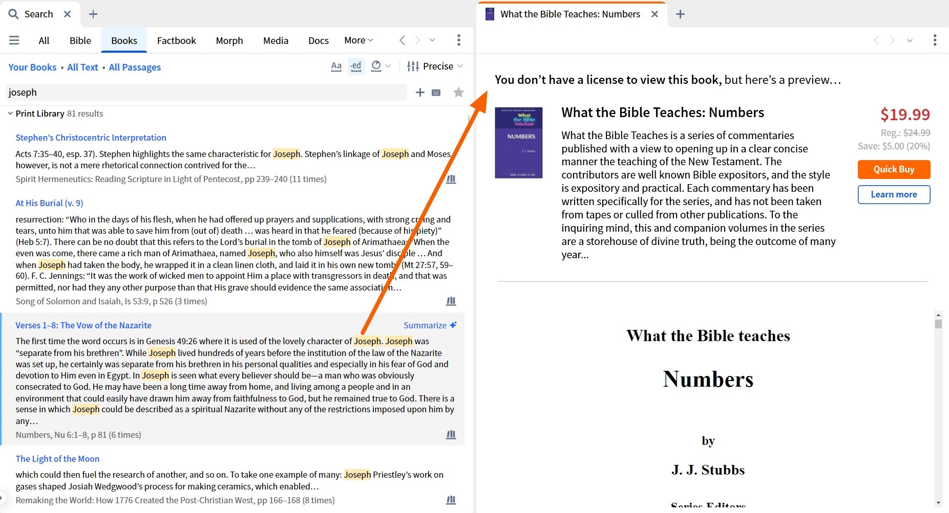The height and width of the screenshot is (513, 949).
Task: Select the Books search tab
Action: (124, 40)
